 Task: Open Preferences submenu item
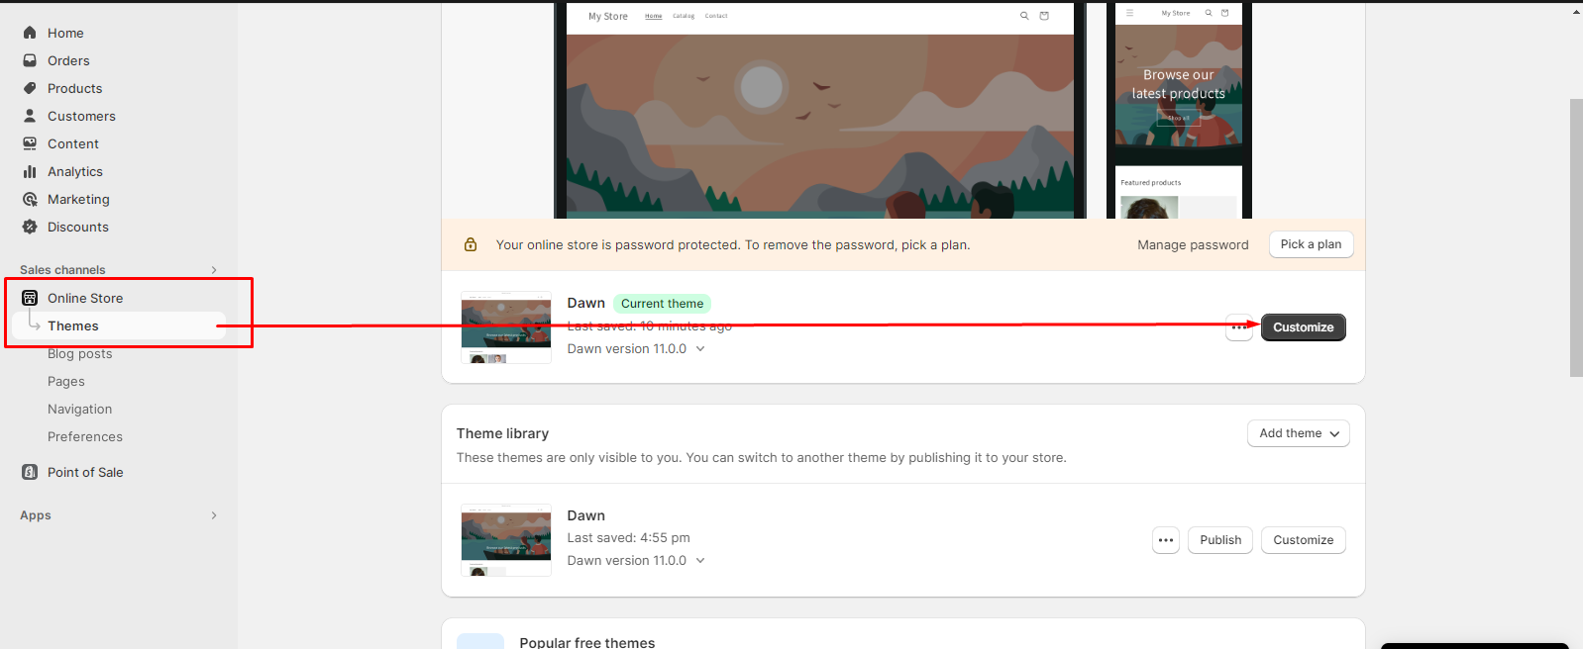click(85, 436)
